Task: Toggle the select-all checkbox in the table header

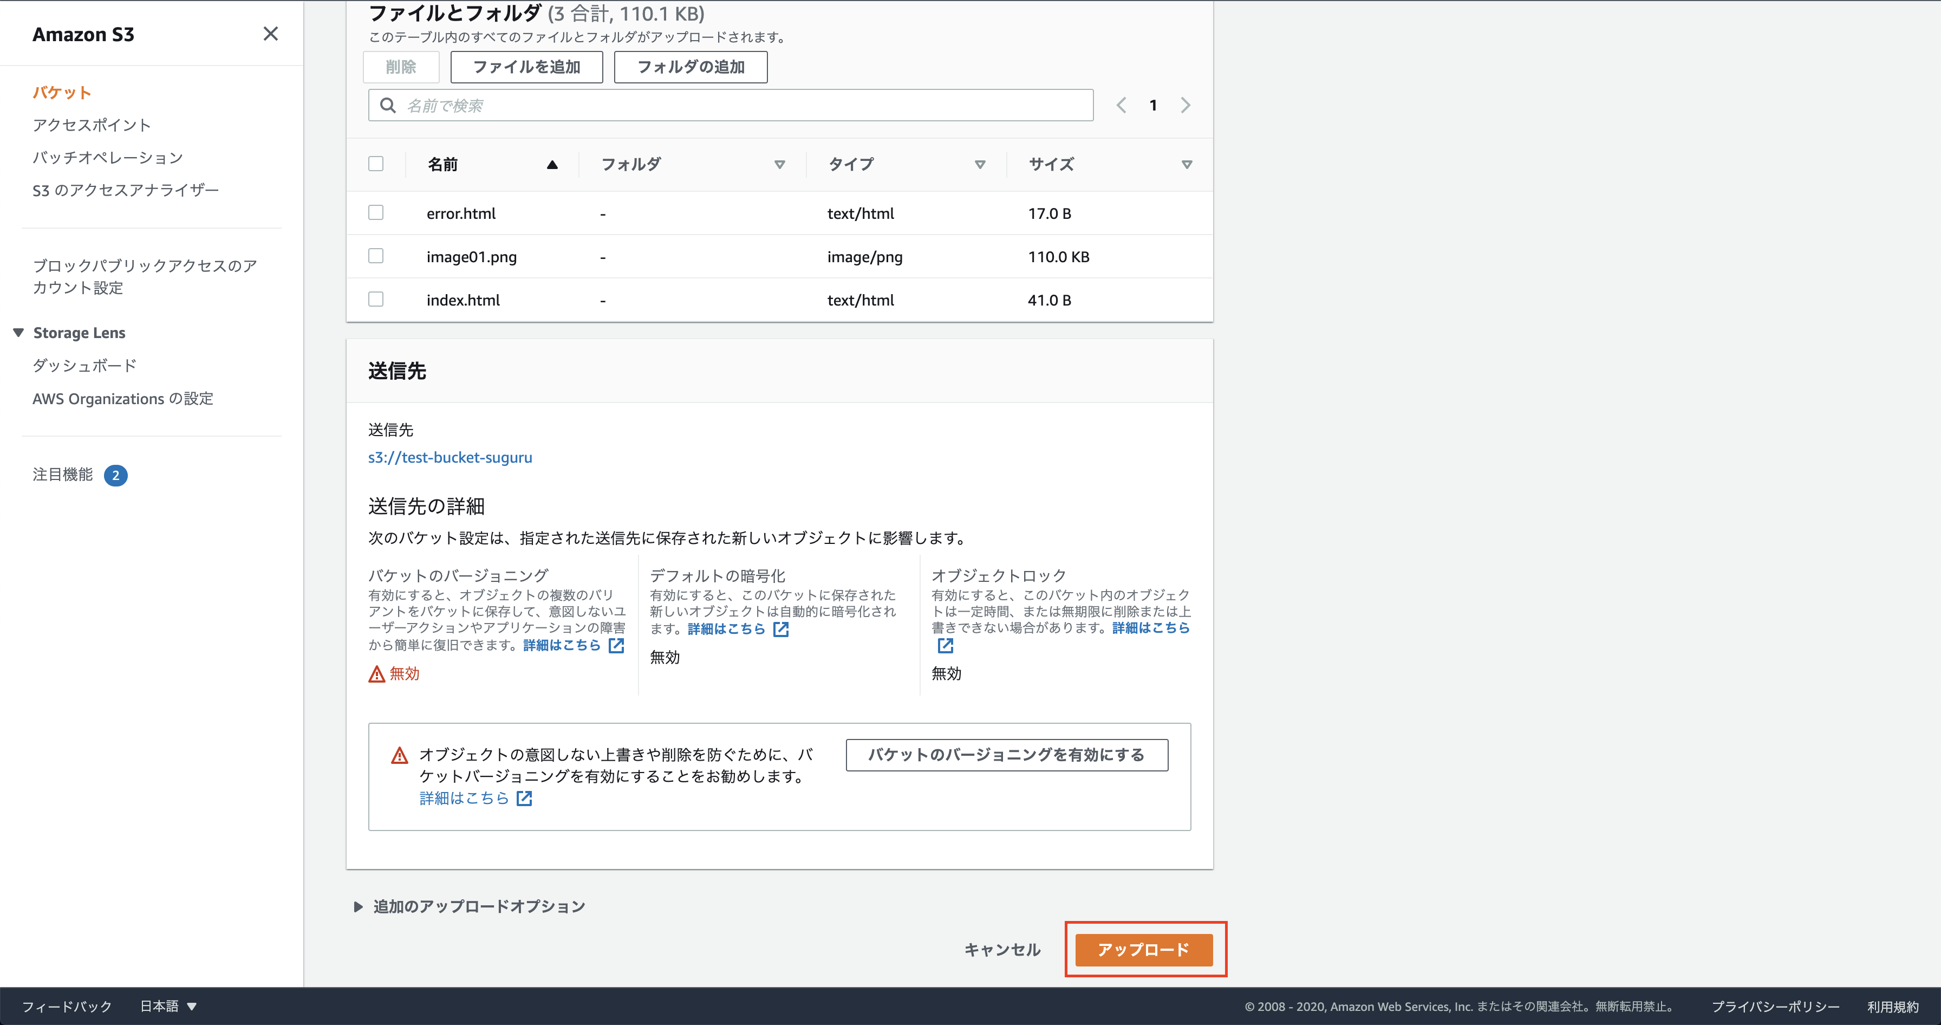Action: point(376,164)
